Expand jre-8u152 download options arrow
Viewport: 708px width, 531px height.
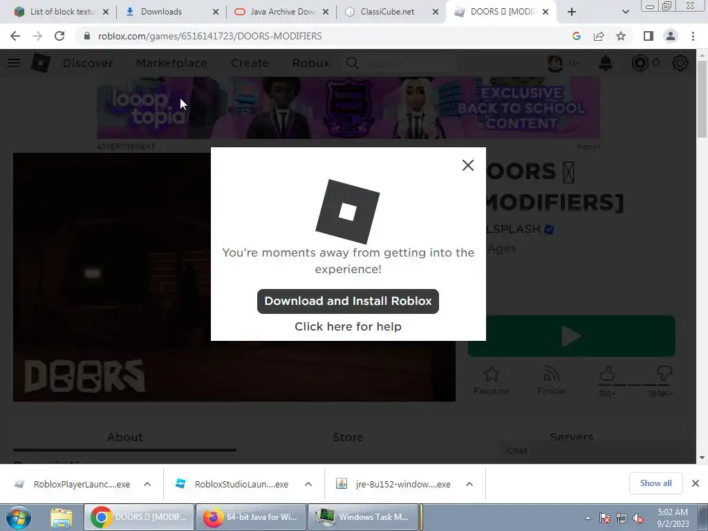pyautogui.click(x=469, y=484)
